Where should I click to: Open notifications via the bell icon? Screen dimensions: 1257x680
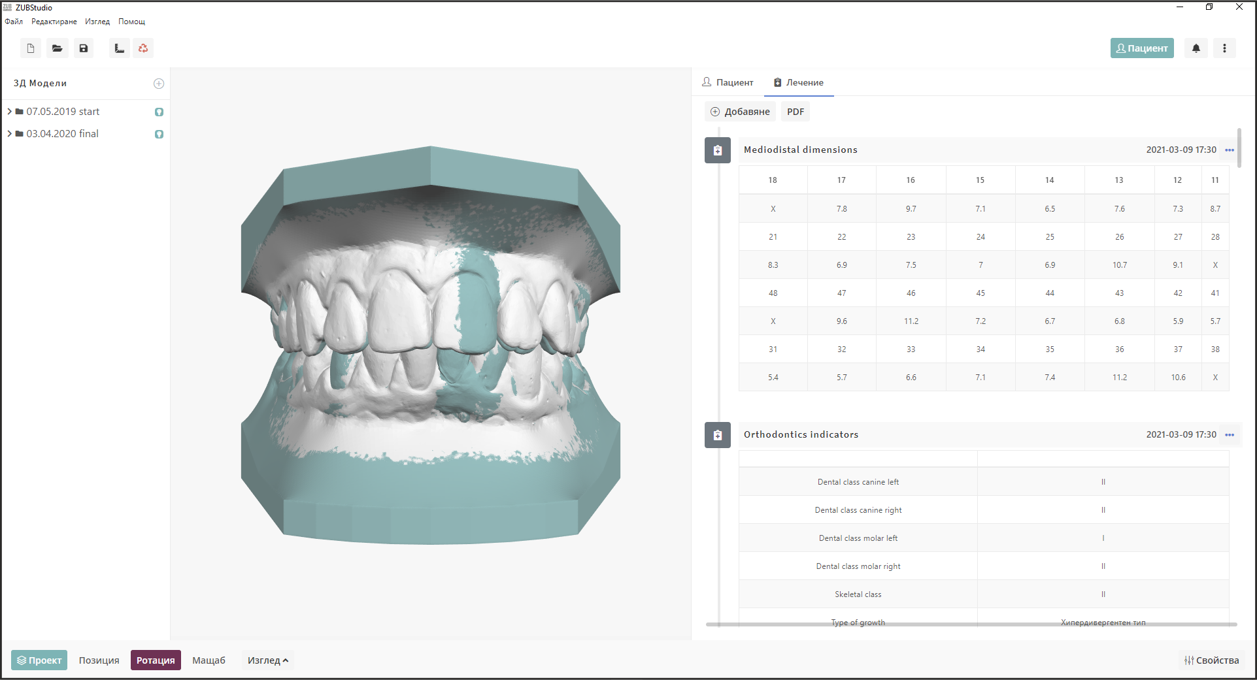coord(1196,48)
